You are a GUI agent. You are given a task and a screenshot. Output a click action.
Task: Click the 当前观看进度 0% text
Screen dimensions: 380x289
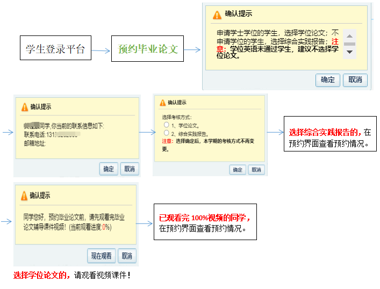tap(90, 227)
